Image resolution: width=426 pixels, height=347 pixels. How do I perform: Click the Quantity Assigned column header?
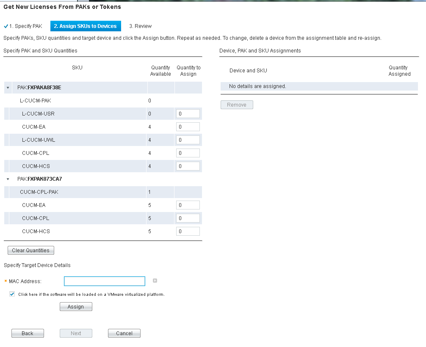399,71
